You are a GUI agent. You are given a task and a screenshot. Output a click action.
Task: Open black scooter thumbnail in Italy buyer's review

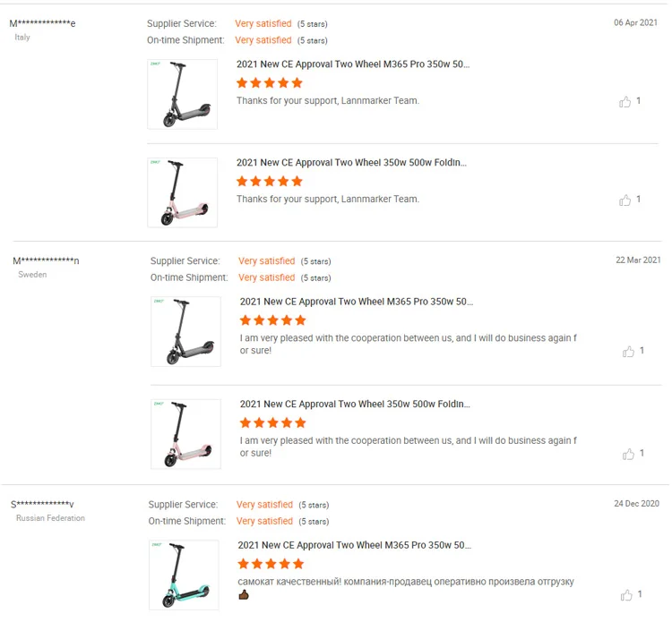click(x=183, y=94)
